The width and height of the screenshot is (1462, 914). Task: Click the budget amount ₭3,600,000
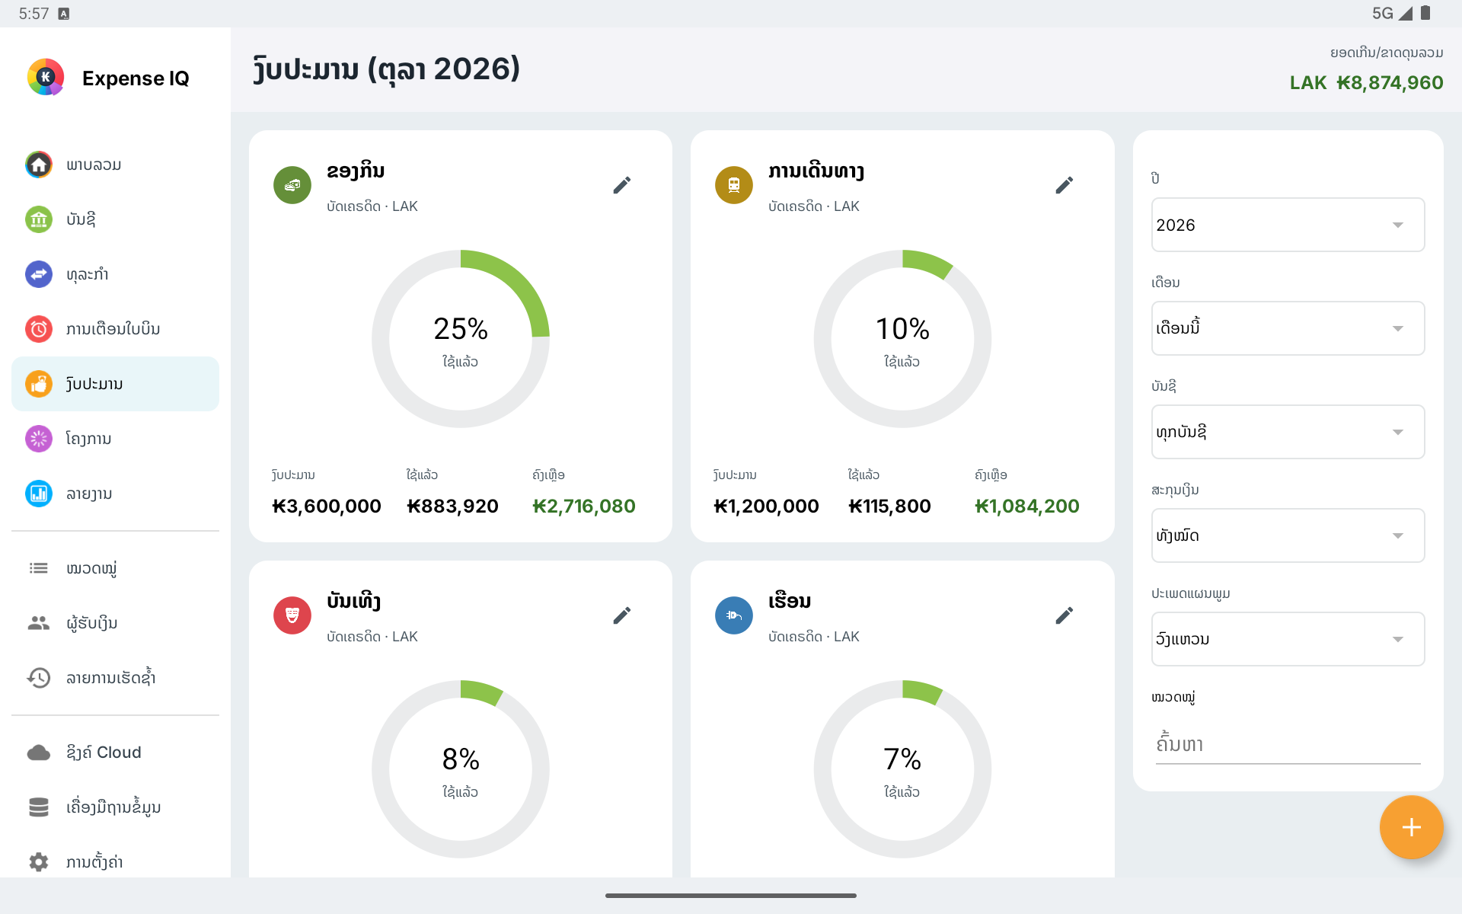[x=327, y=507]
